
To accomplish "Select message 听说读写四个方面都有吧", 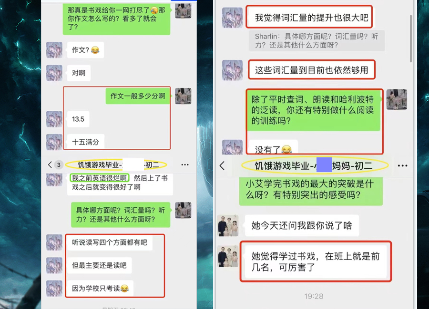I will (110, 242).
